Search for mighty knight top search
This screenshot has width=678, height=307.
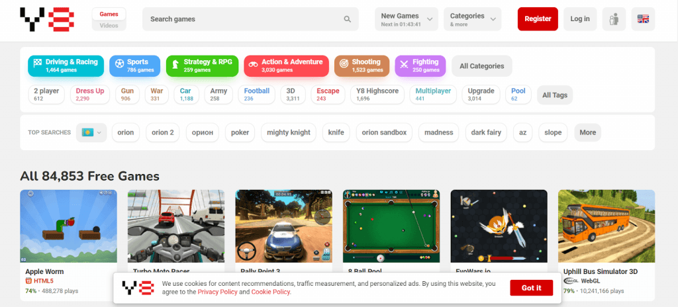(289, 132)
